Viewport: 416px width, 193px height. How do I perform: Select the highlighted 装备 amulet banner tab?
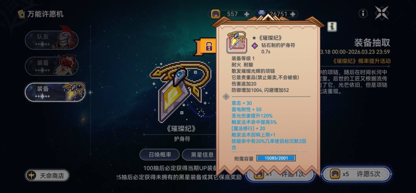(x=55, y=92)
